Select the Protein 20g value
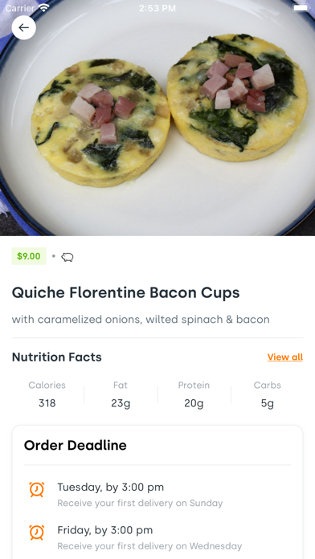This screenshot has width=315, height=559. 194,403
